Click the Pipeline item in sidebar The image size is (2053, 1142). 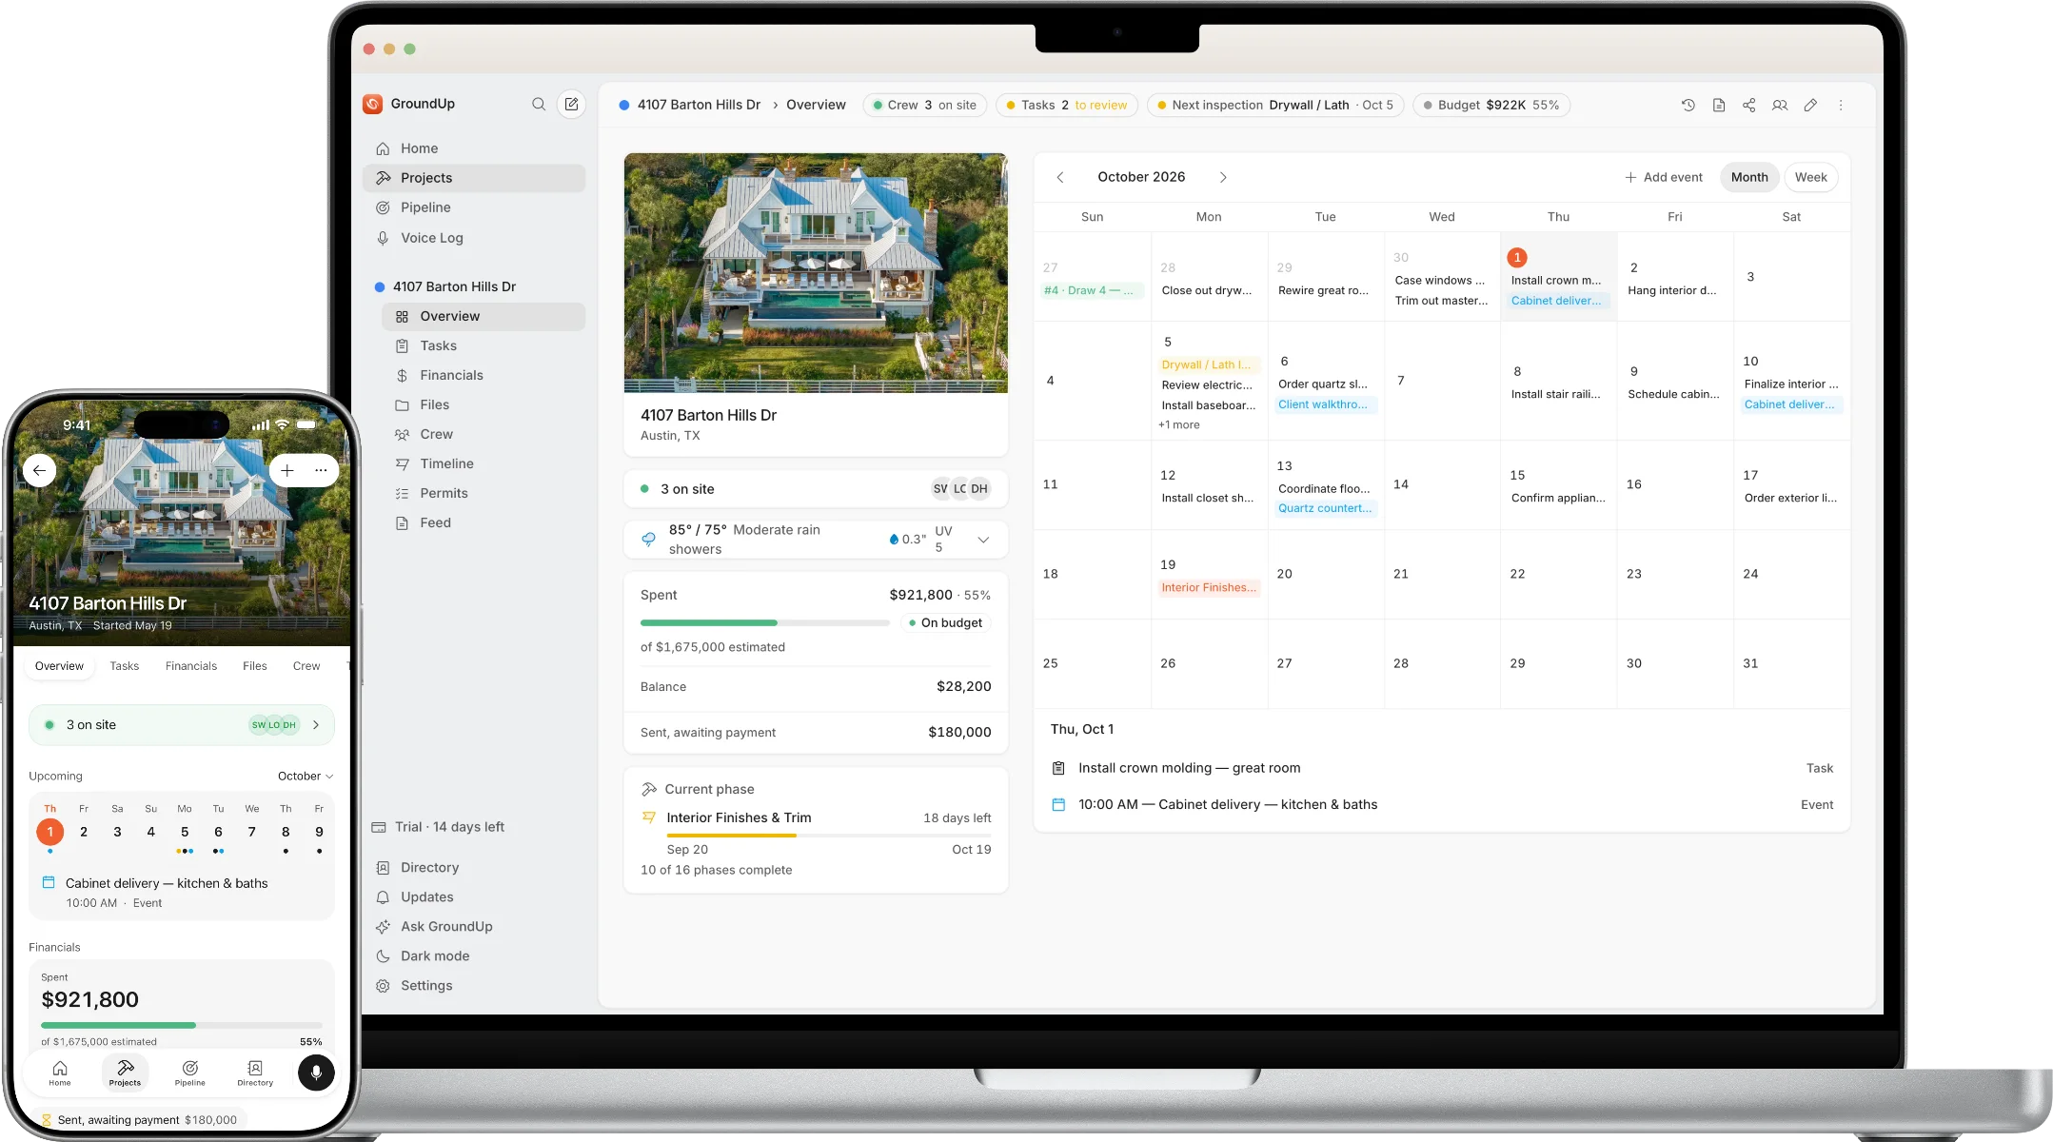(474, 207)
